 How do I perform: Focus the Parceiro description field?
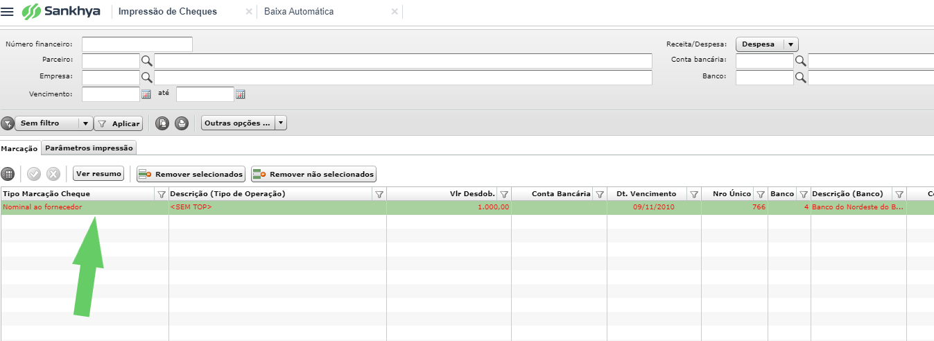pos(403,61)
